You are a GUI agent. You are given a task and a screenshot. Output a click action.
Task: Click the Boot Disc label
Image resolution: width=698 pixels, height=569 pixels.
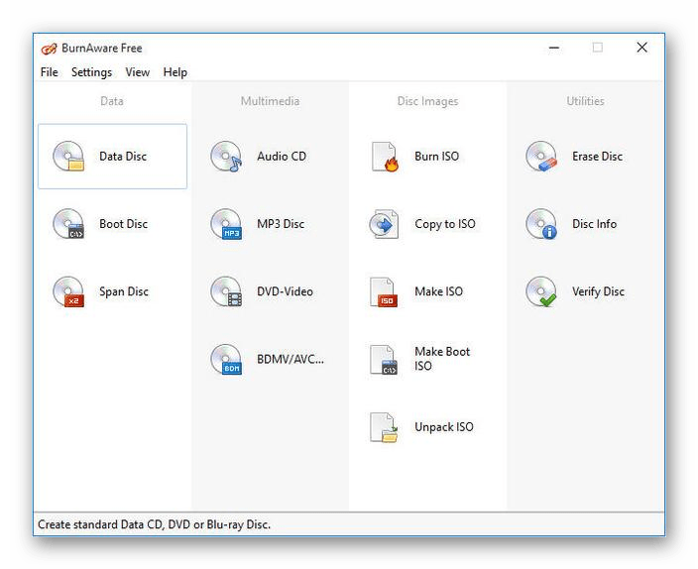click(123, 224)
